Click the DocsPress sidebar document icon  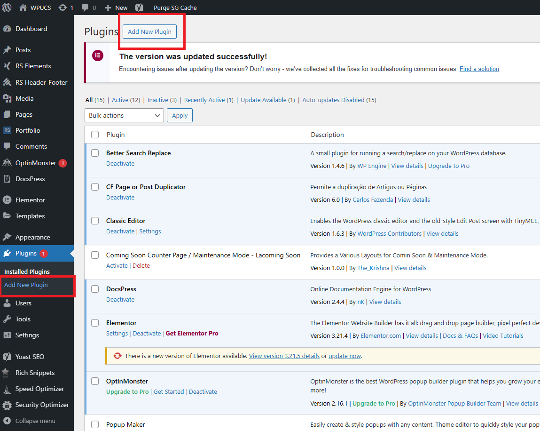(x=7, y=179)
